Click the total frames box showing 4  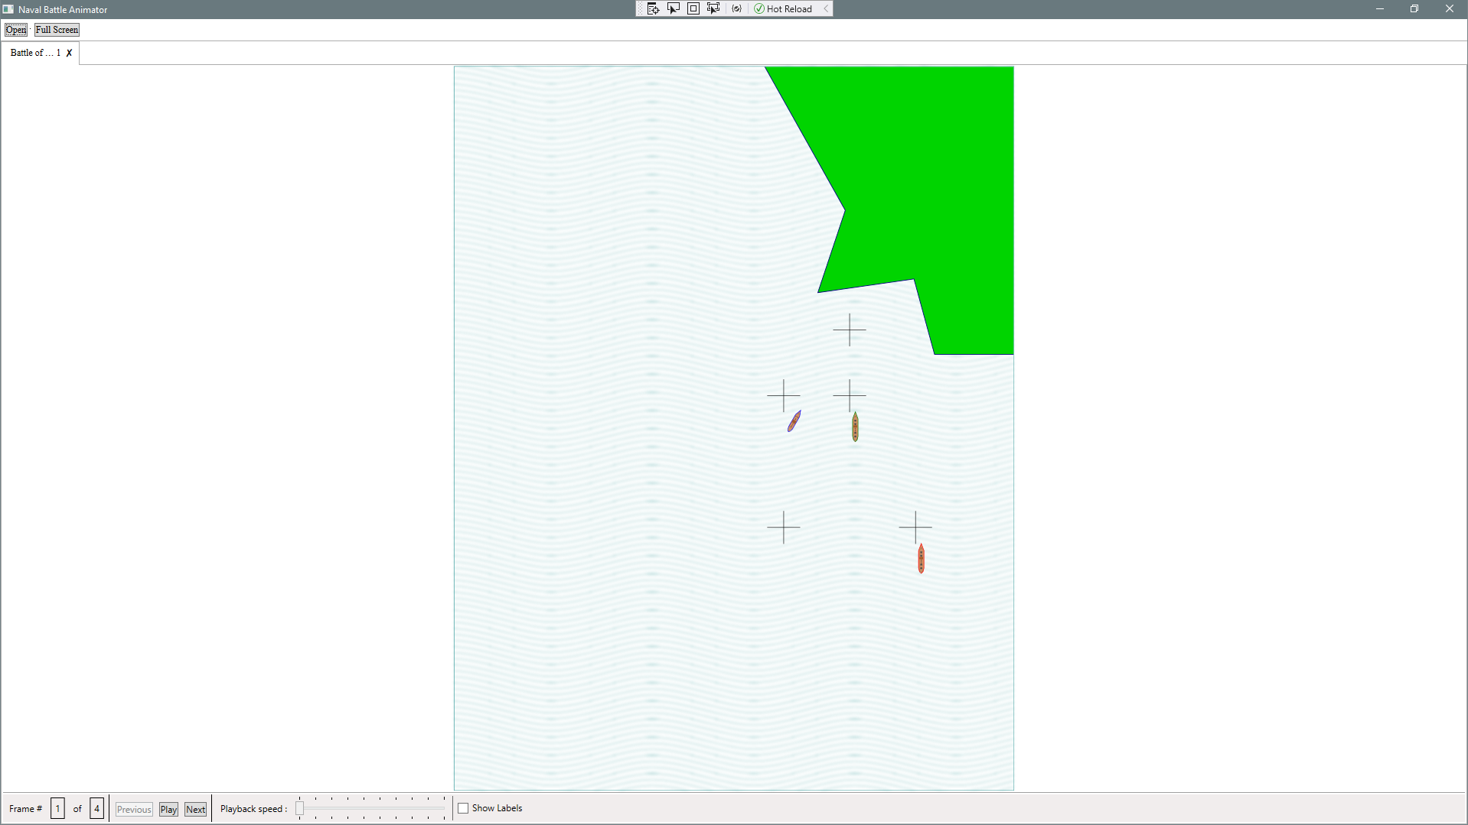96,808
